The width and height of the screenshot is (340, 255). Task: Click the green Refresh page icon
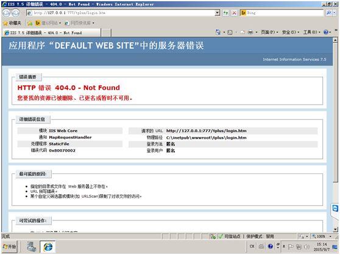(225, 13)
